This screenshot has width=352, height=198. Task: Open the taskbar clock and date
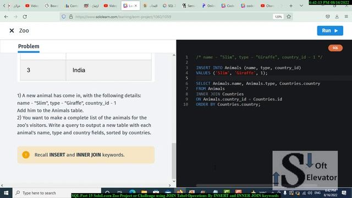pyautogui.click(x=330, y=193)
